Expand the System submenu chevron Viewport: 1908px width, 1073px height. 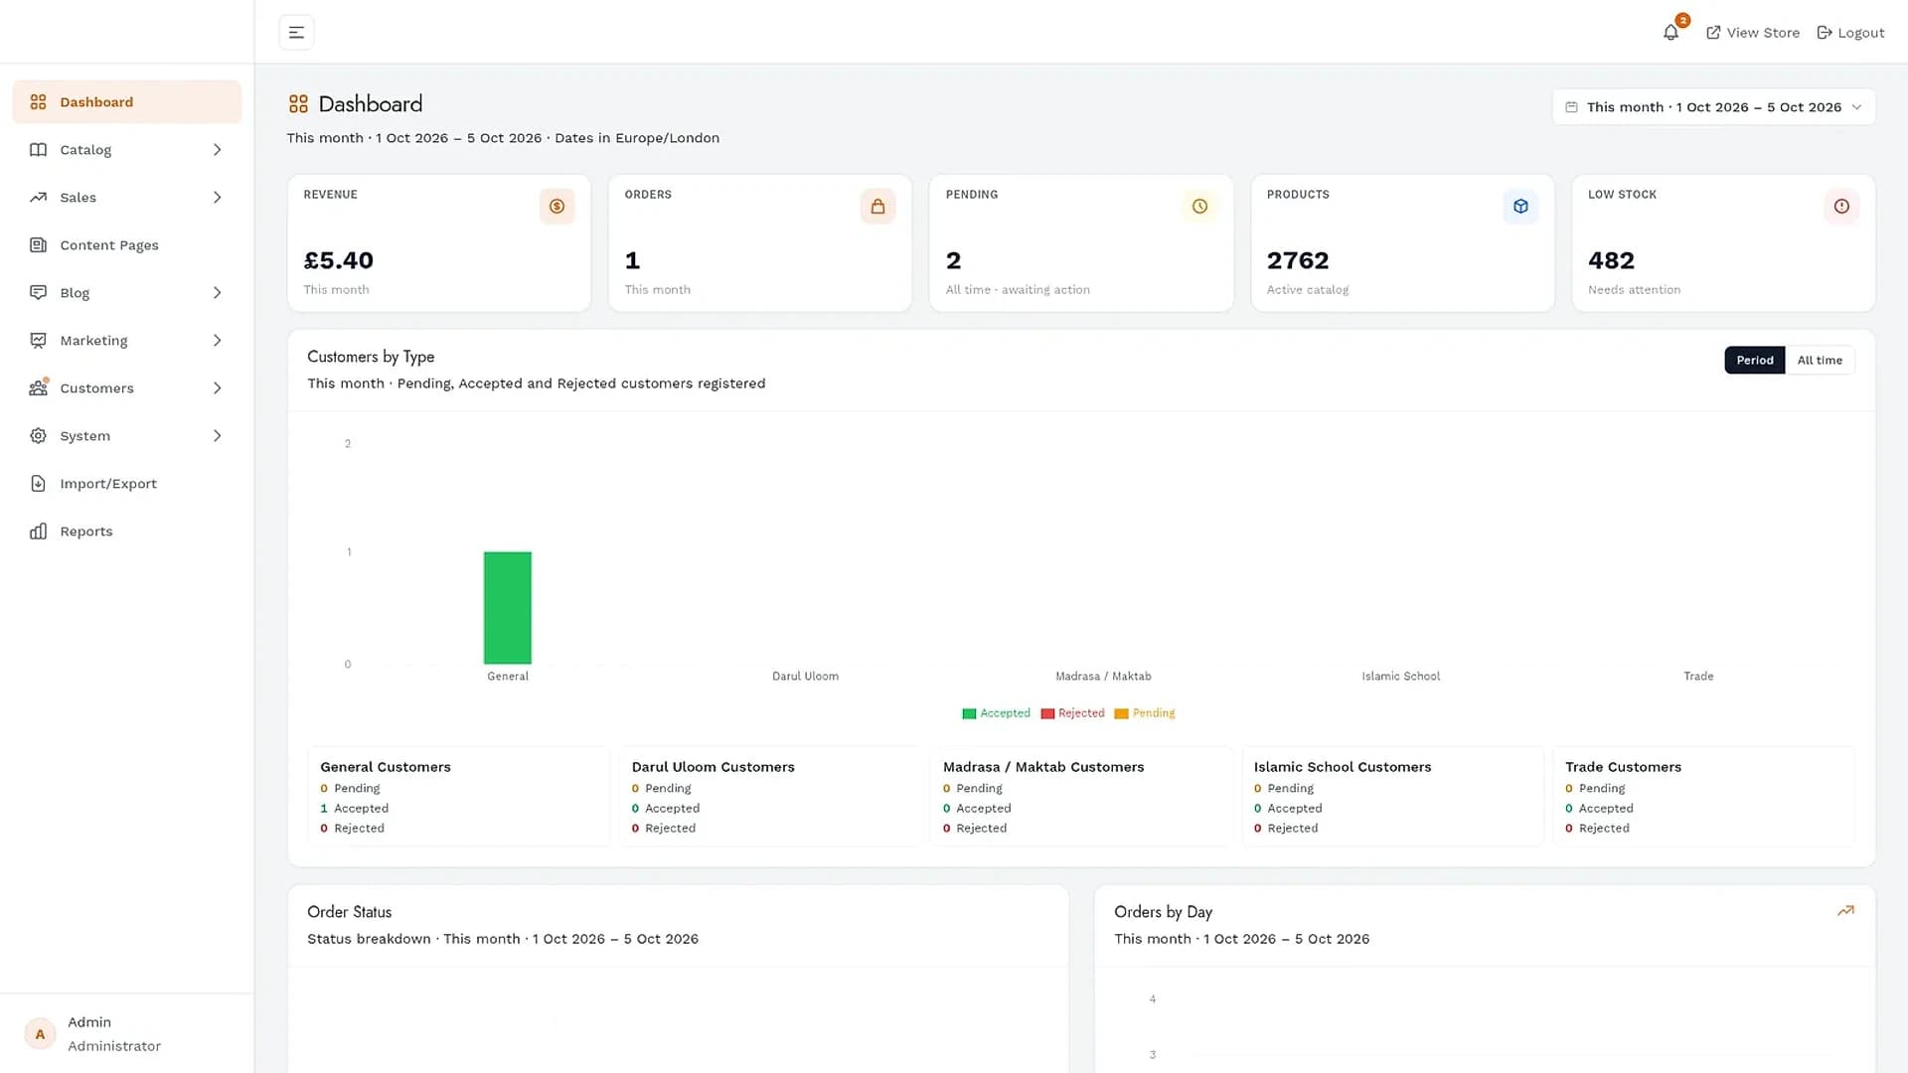[x=217, y=436]
